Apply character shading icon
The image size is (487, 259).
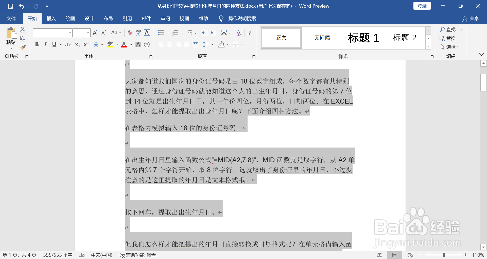tap(138, 45)
